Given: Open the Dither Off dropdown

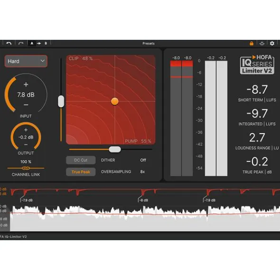Looking at the screenshot, I should tap(143, 160).
